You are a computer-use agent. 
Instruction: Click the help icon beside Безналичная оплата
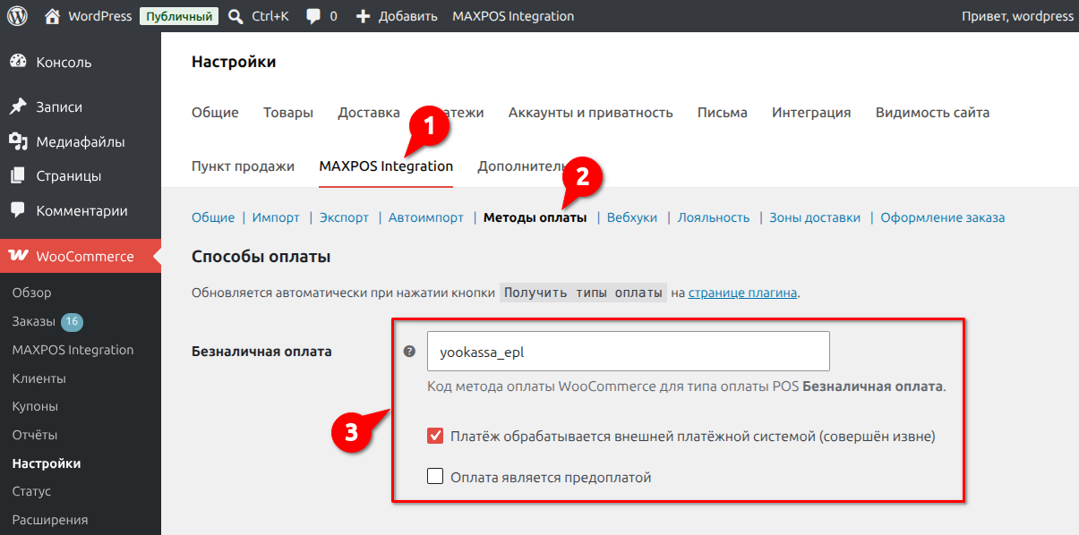click(409, 351)
